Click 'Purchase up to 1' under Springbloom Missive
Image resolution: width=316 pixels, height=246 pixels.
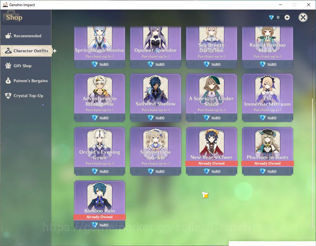pyautogui.click(x=99, y=57)
